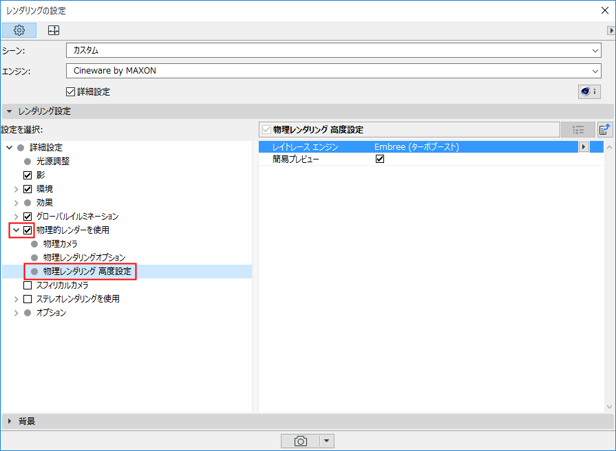This screenshot has width=616, height=451.
Task: Click the 物理レンダリング 高度設定 header checkbox
Action: coord(267,129)
